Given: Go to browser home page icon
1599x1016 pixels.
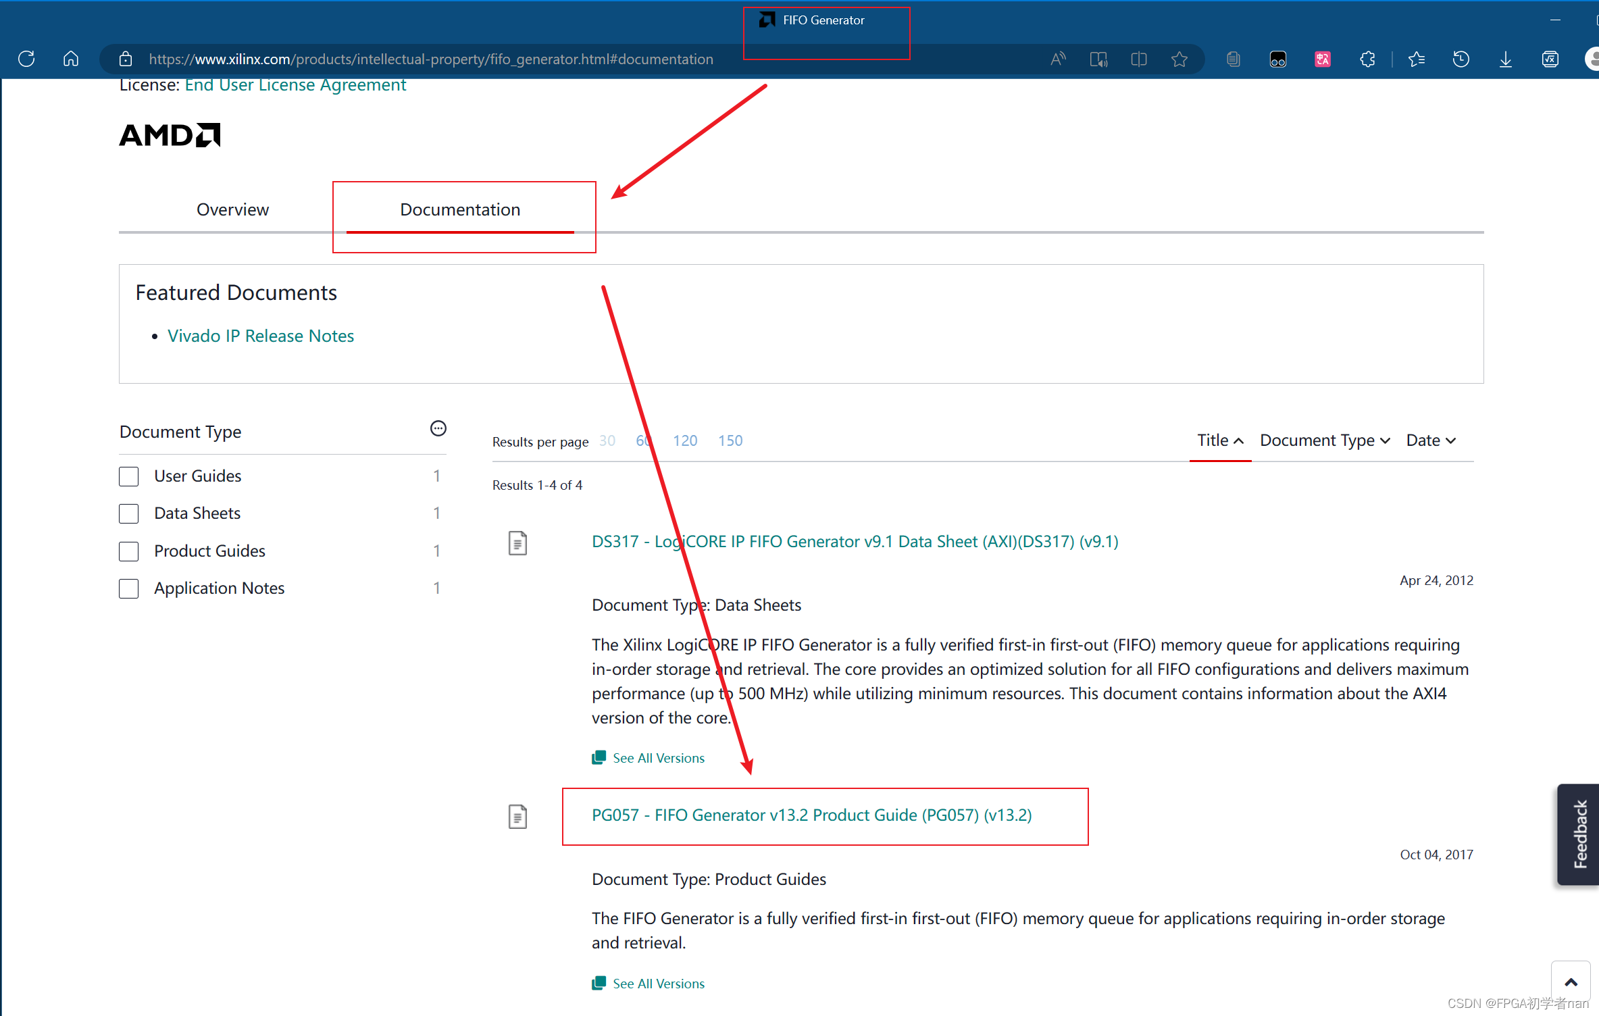Looking at the screenshot, I should tap(71, 59).
